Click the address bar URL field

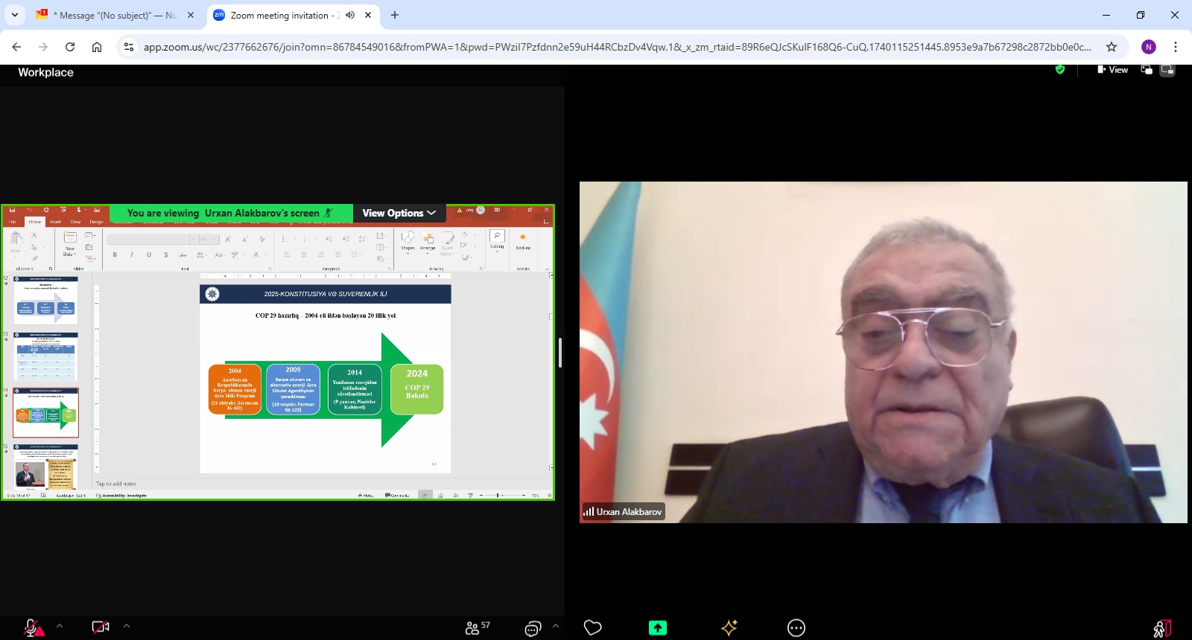(617, 47)
